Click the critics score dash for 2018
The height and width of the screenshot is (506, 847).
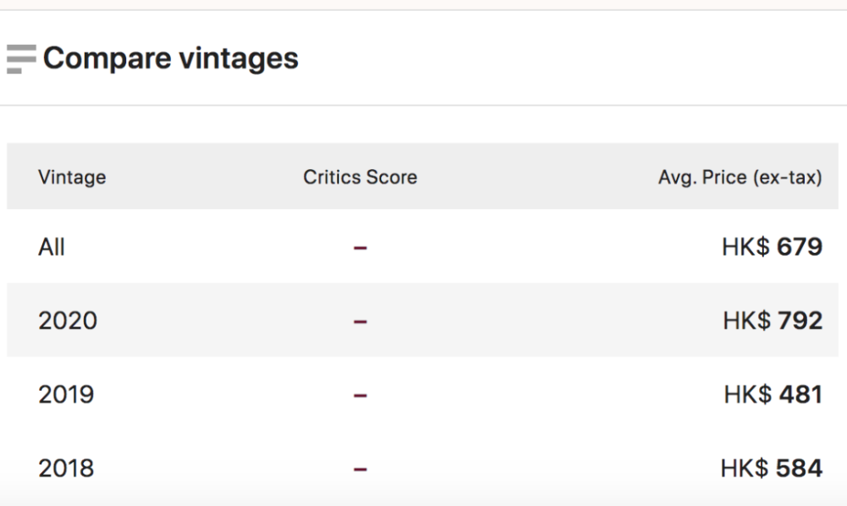(x=360, y=469)
